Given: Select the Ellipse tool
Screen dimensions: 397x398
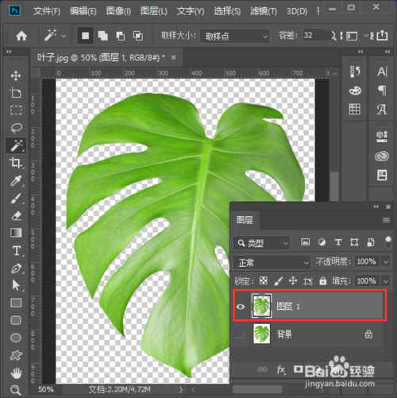Looking at the screenshot, I should tap(16, 338).
